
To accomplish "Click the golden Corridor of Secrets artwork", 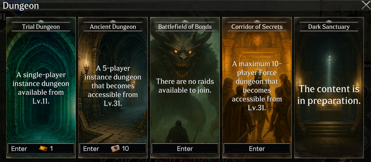I will [257, 87].
